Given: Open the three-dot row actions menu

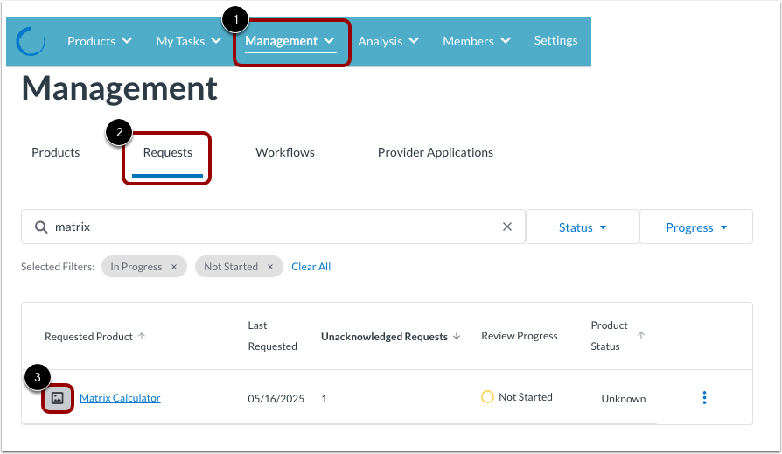Looking at the screenshot, I should click(704, 398).
